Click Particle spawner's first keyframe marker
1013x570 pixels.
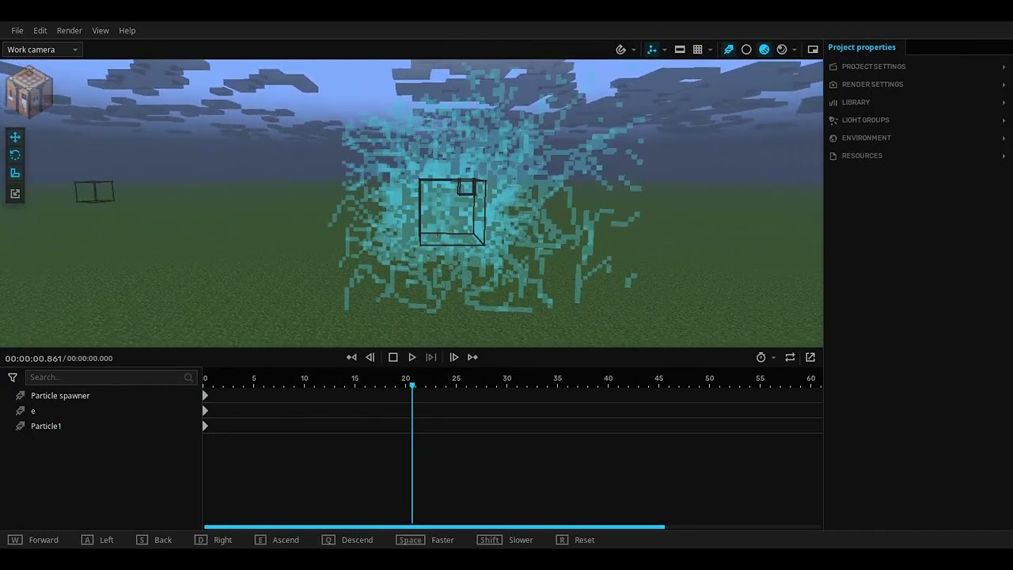coord(206,395)
